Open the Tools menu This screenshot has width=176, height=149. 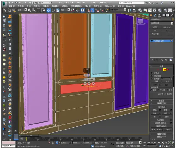coord(21,6)
